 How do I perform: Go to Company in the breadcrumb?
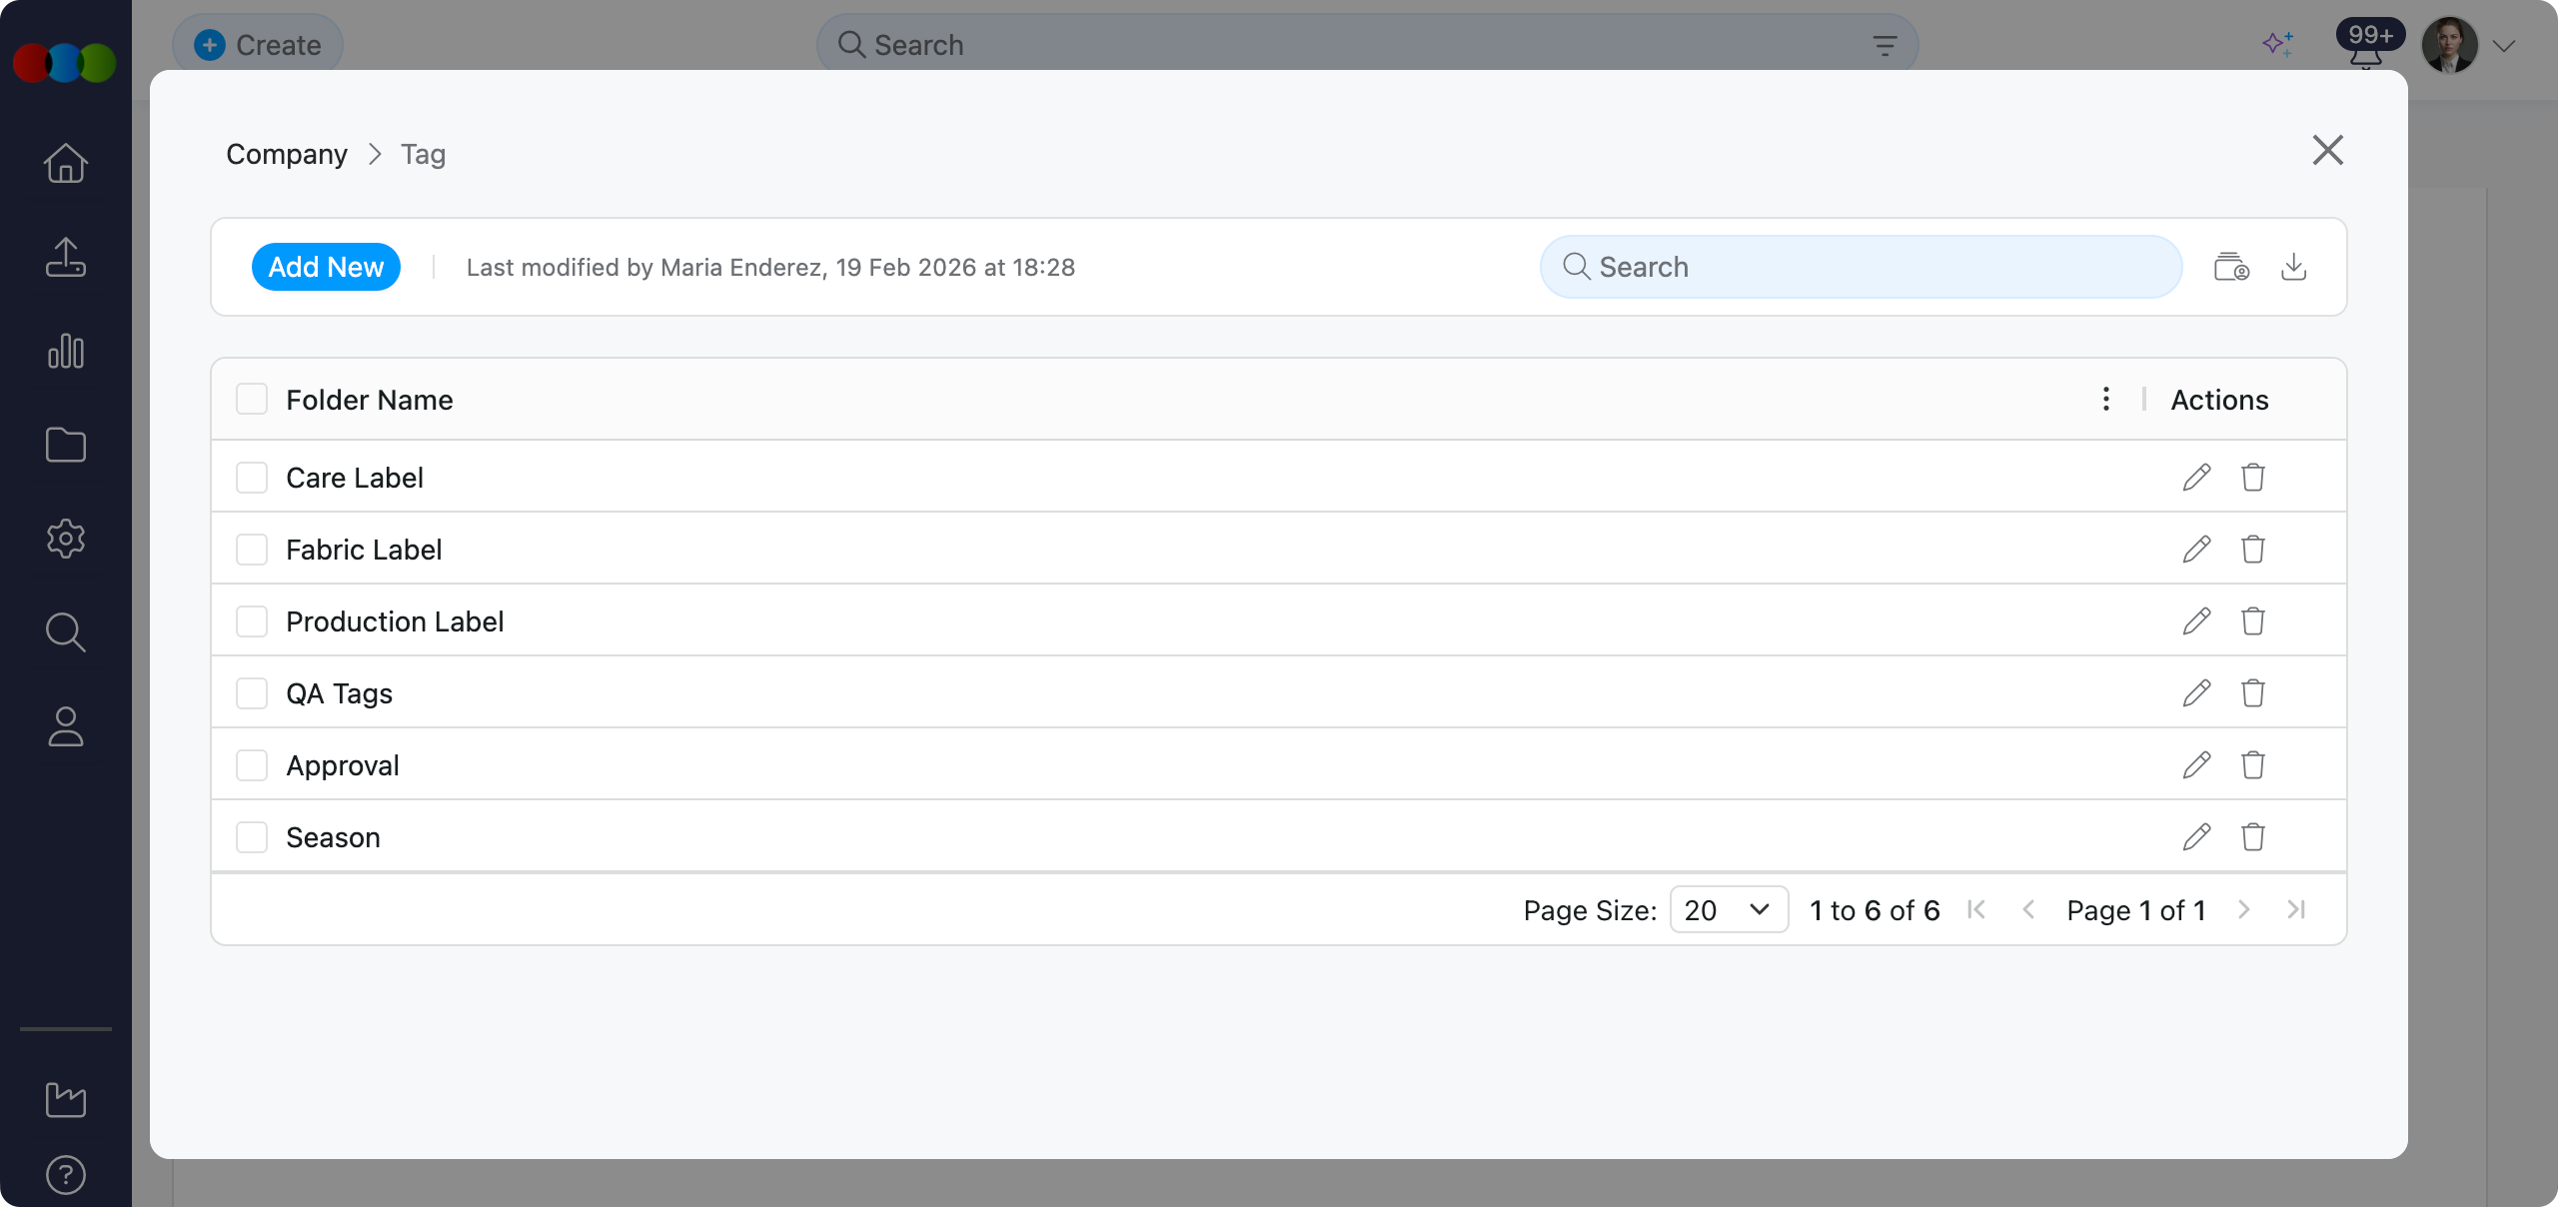click(287, 154)
